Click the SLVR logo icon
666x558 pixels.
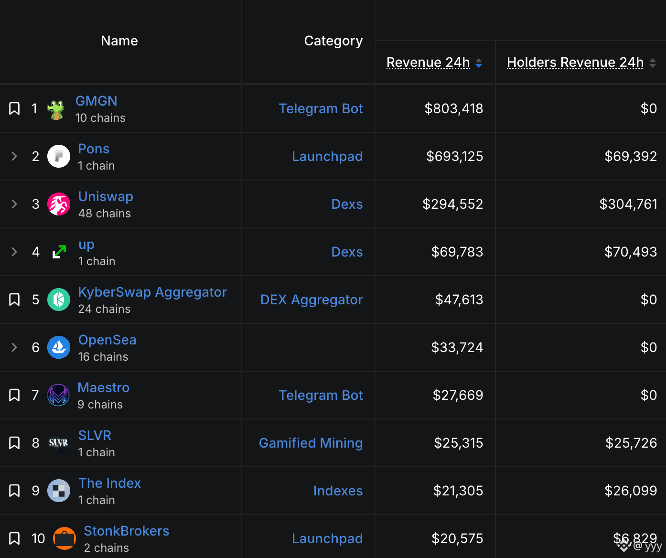pyautogui.click(x=59, y=443)
